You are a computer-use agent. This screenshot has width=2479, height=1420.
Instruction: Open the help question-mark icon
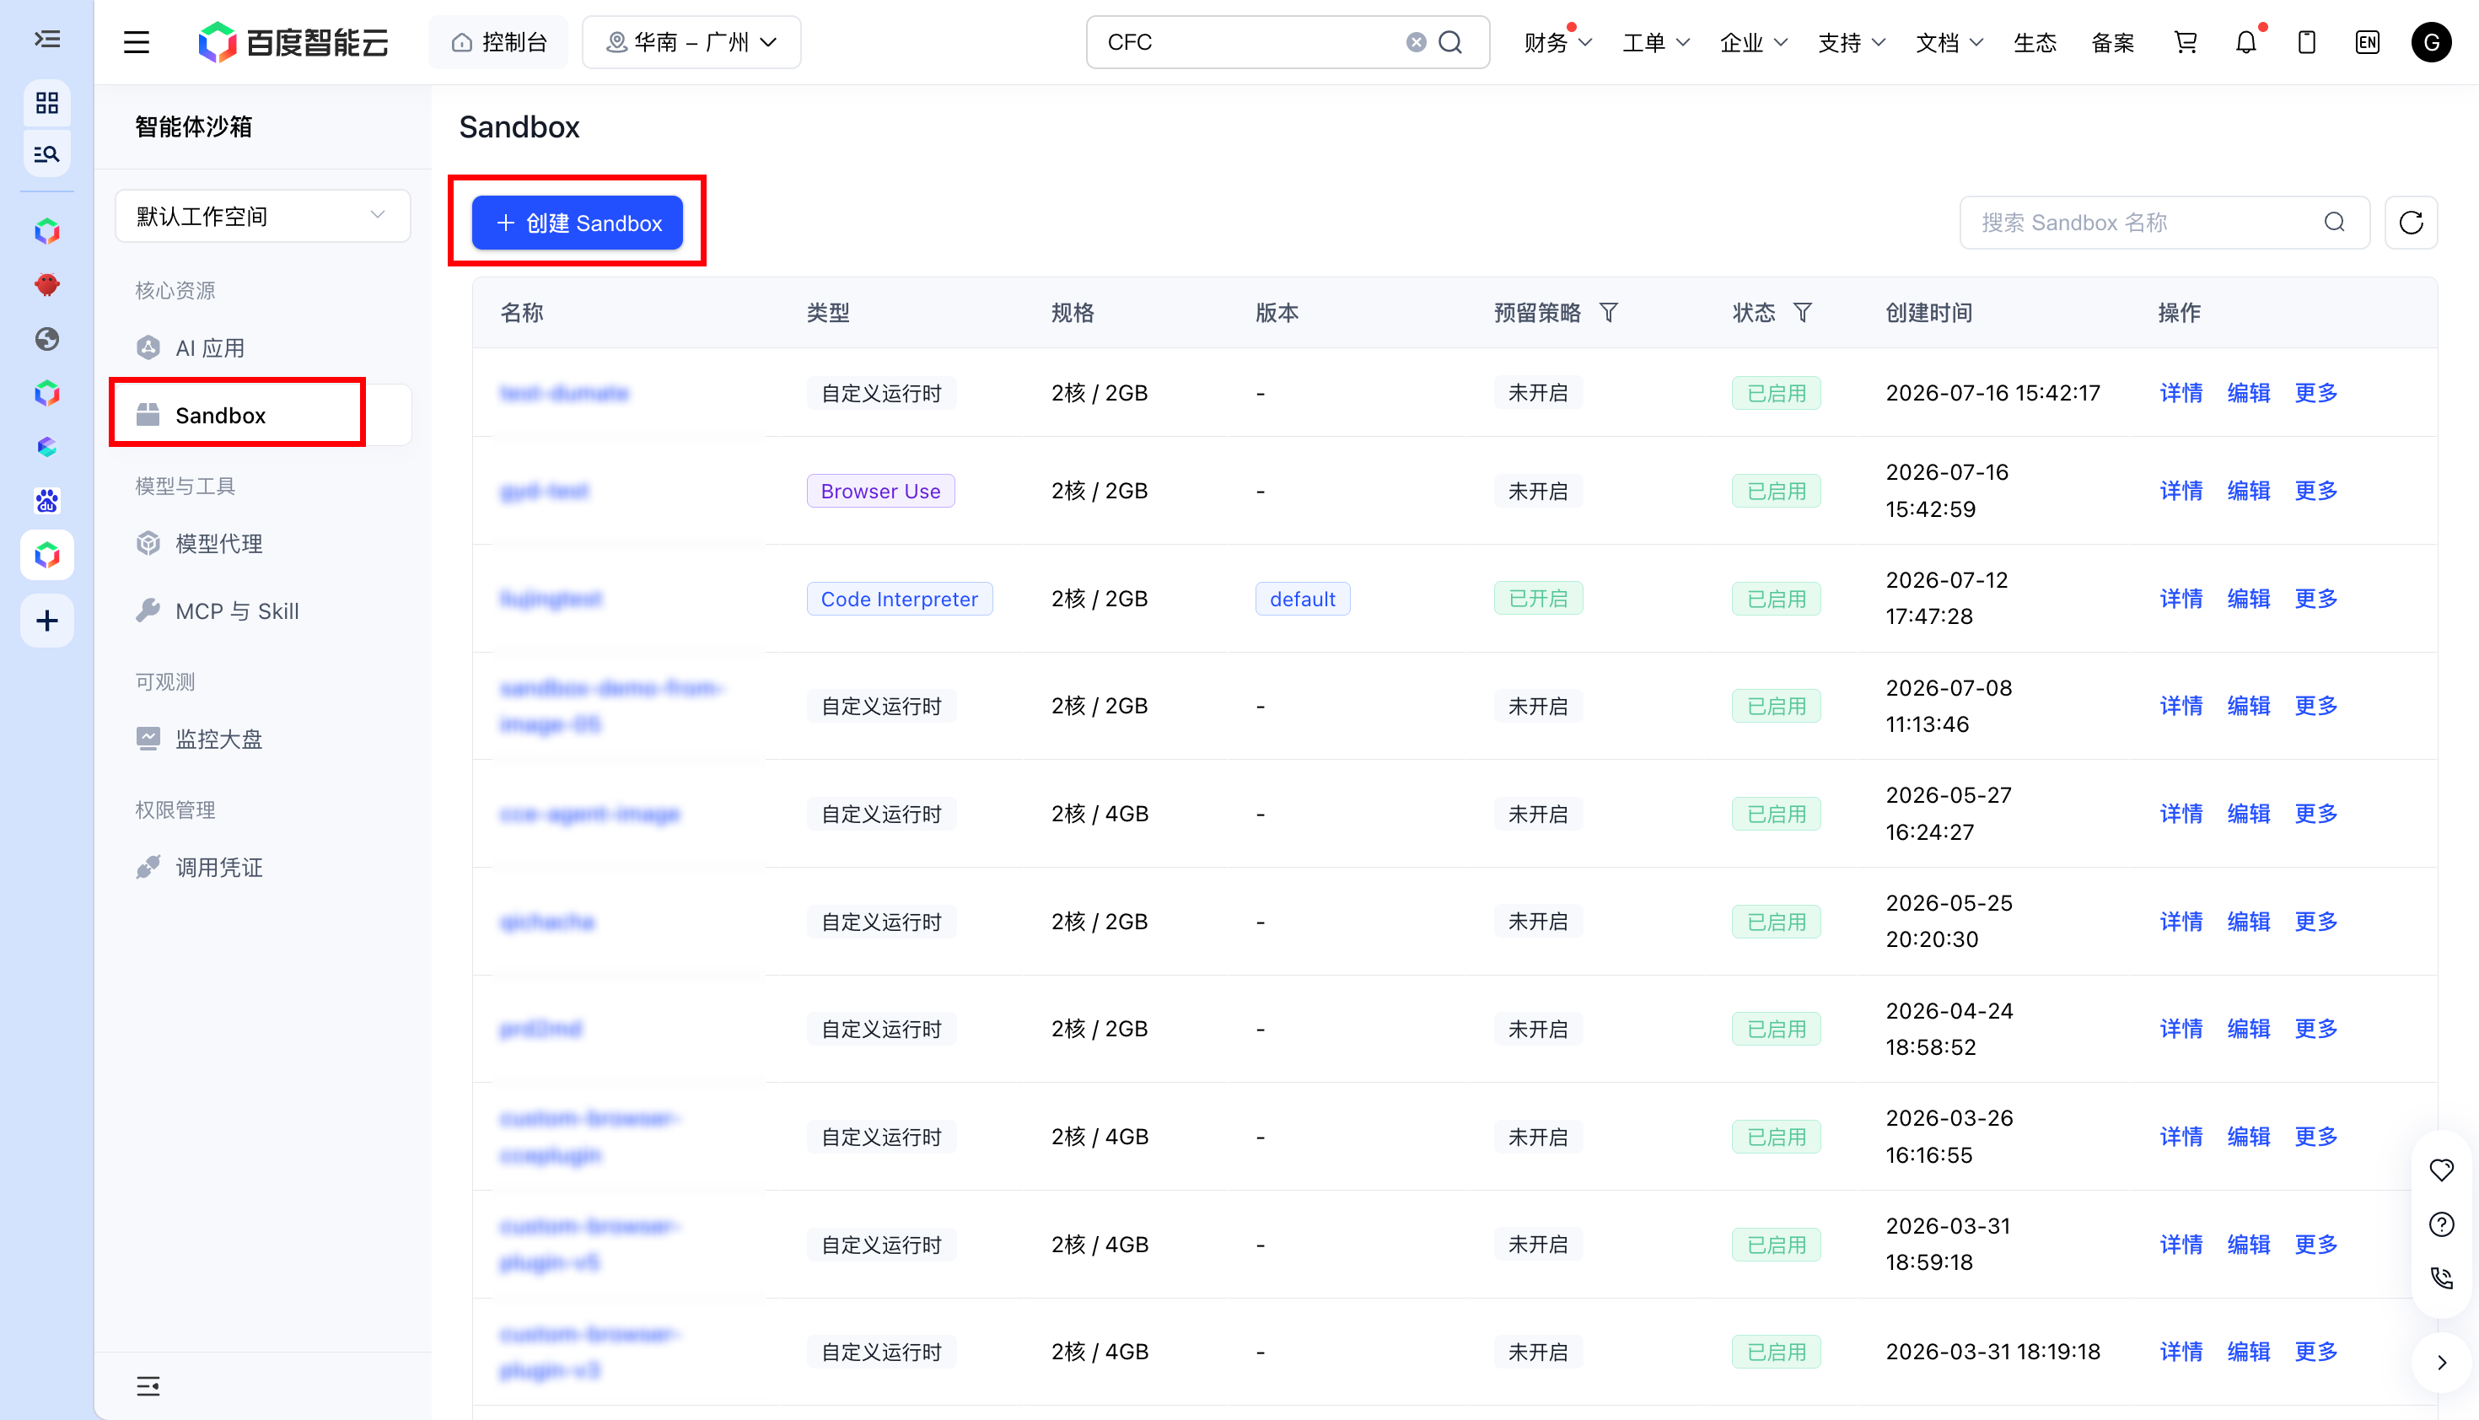2441,1224
